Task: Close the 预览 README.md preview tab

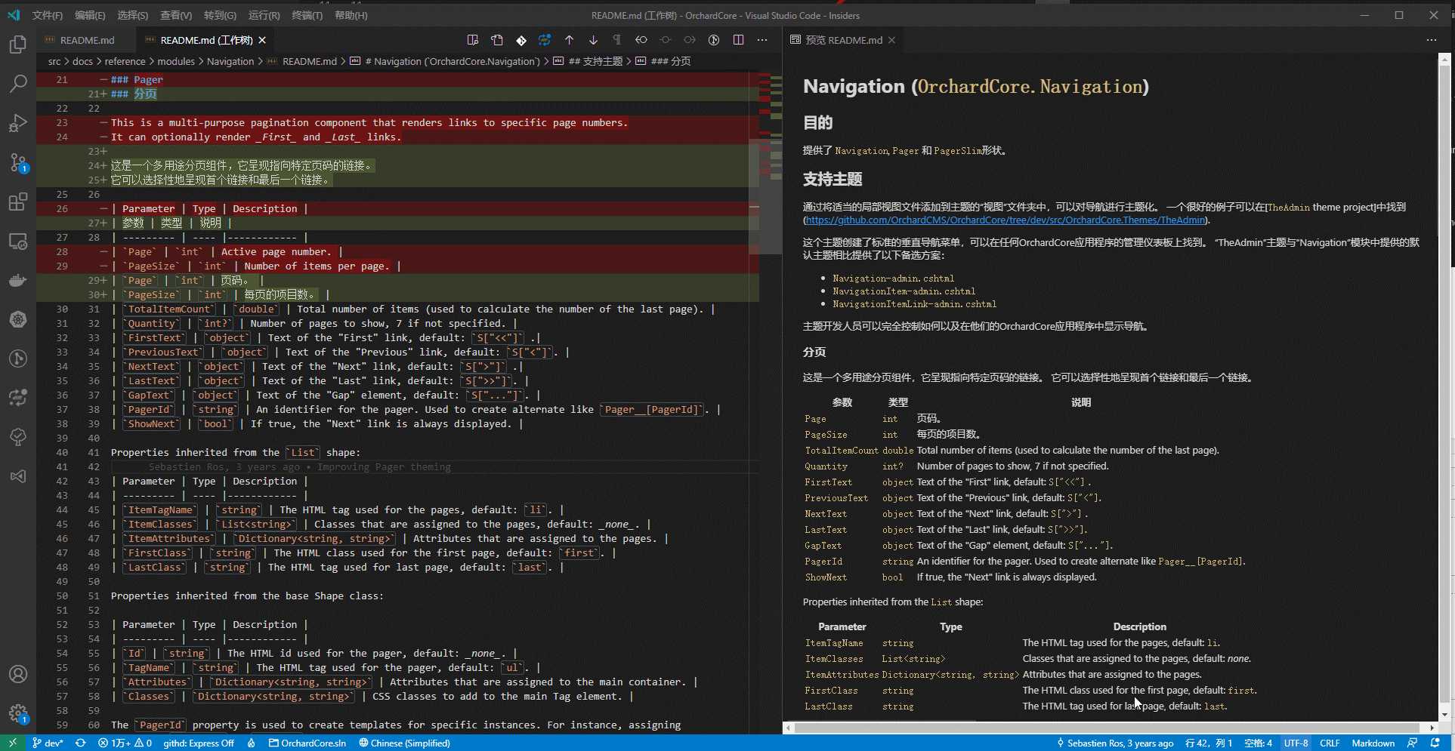Action: pos(891,40)
